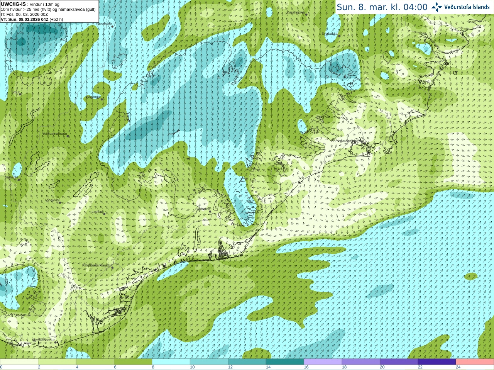Click the '10m hviður > 25 m/s' legend line

pos(48,9)
